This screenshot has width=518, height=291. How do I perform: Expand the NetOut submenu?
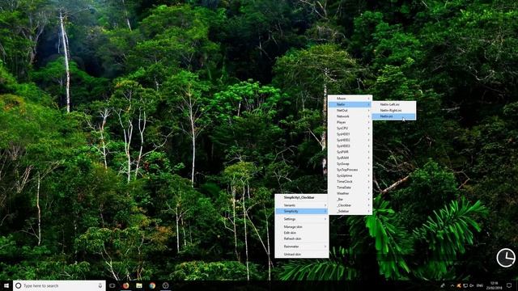(350, 111)
